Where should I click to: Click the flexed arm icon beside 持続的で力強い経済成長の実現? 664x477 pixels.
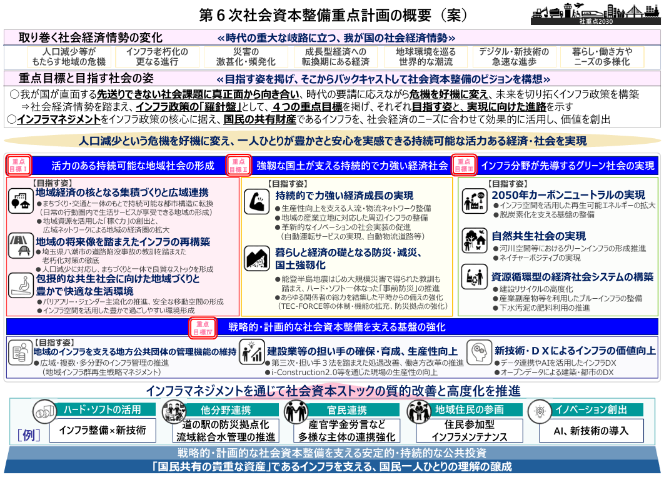[x=256, y=202]
